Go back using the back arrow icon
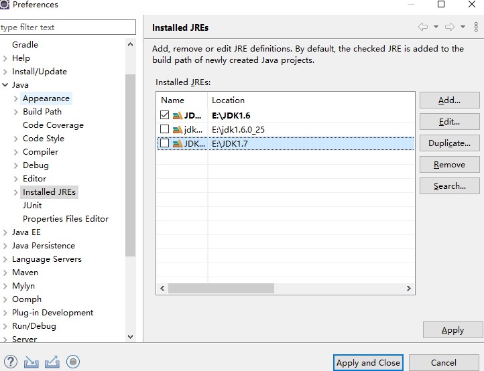 (x=423, y=27)
